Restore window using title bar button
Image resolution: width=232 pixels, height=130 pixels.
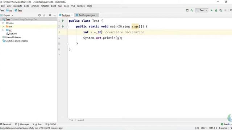click(226, 2)
